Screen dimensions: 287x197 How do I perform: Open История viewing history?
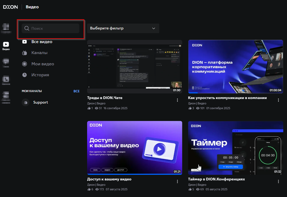40,75
